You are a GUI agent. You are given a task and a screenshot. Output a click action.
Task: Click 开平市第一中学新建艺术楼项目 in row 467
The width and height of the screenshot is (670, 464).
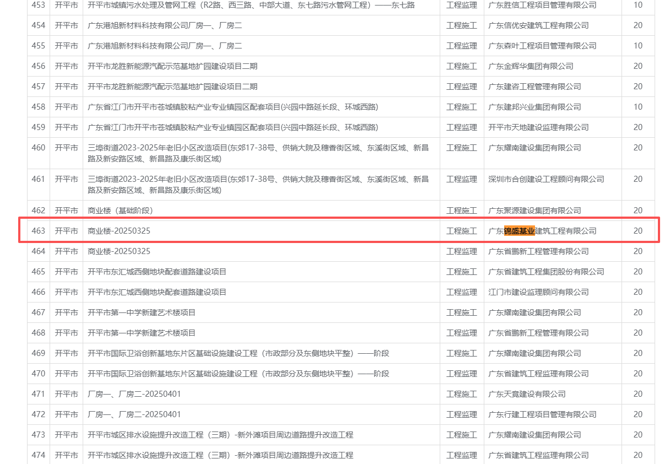142,312
